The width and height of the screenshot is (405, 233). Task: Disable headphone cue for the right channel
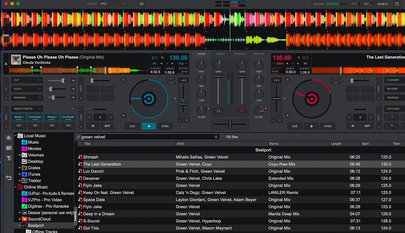click(241, 111)
